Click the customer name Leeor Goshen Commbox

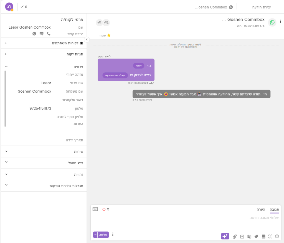(x=30, y=27)
